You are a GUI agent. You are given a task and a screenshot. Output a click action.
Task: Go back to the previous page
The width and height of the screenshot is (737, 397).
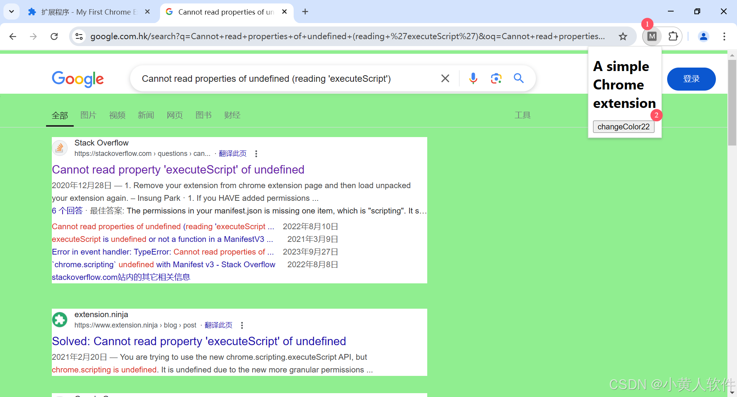click(x=13, y=36)
